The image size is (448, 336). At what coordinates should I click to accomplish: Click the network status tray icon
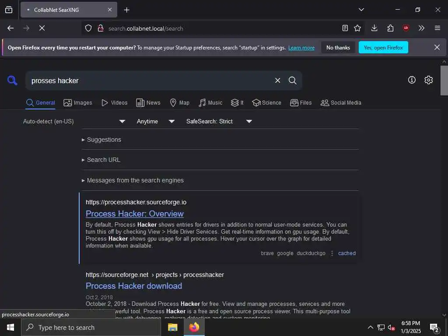(x=381, y=327)
